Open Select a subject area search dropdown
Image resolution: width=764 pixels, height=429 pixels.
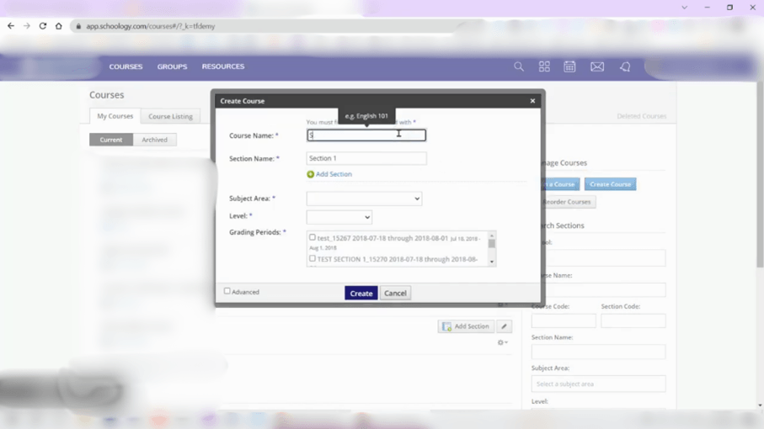tap(598, 384)
